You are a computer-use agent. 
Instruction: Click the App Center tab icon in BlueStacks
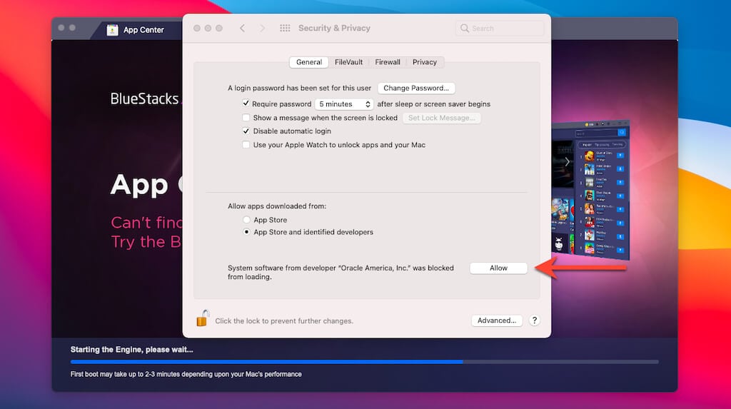pos(112,30)
